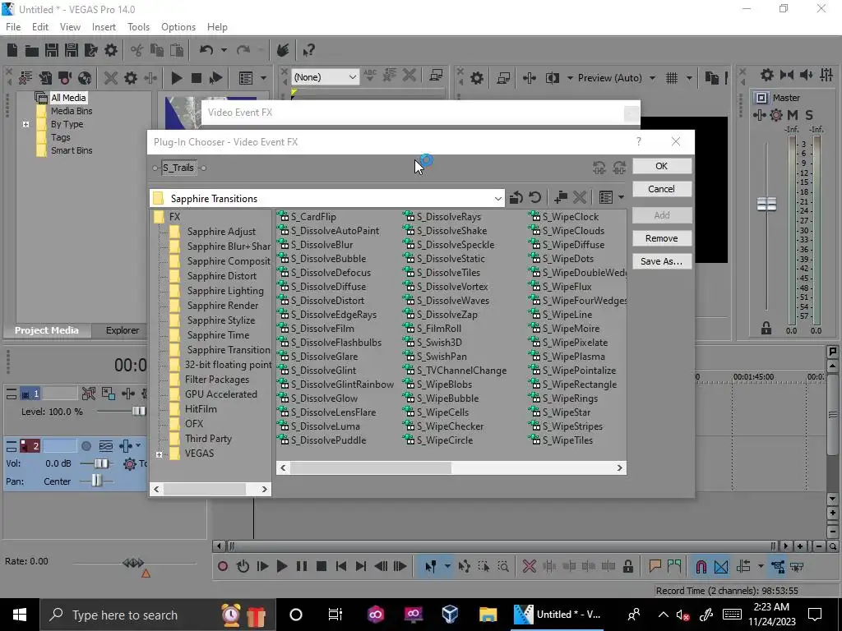The image size is (842, 631).
Task: Open video preview properties gear
Action: pos(476,78)
